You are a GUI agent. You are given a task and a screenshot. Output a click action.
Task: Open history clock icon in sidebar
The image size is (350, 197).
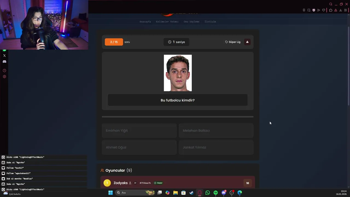coord(4,71)
